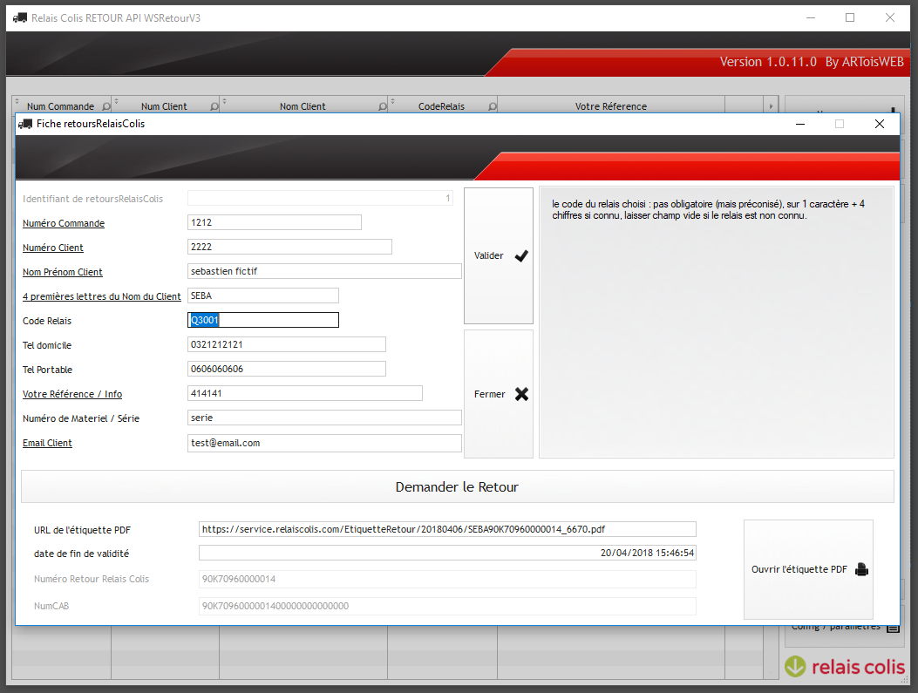918x693 pixels.
Task: Close the Fiche retoursRelaisColis dialog
Action: click(880, 124)
